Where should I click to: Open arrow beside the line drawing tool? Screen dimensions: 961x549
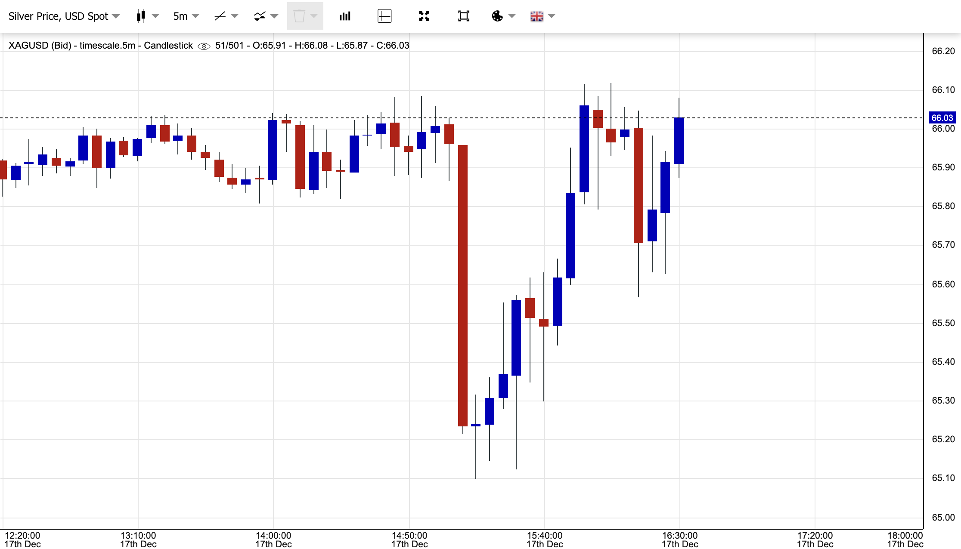point(235,16)
